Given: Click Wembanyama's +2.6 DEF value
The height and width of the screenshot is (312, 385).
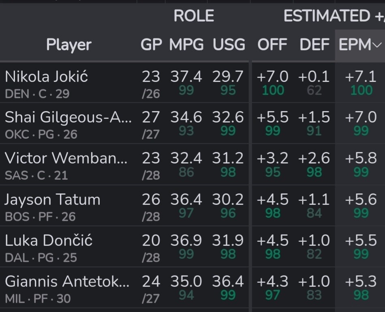Looking at the screenshot, I should 314,158.
